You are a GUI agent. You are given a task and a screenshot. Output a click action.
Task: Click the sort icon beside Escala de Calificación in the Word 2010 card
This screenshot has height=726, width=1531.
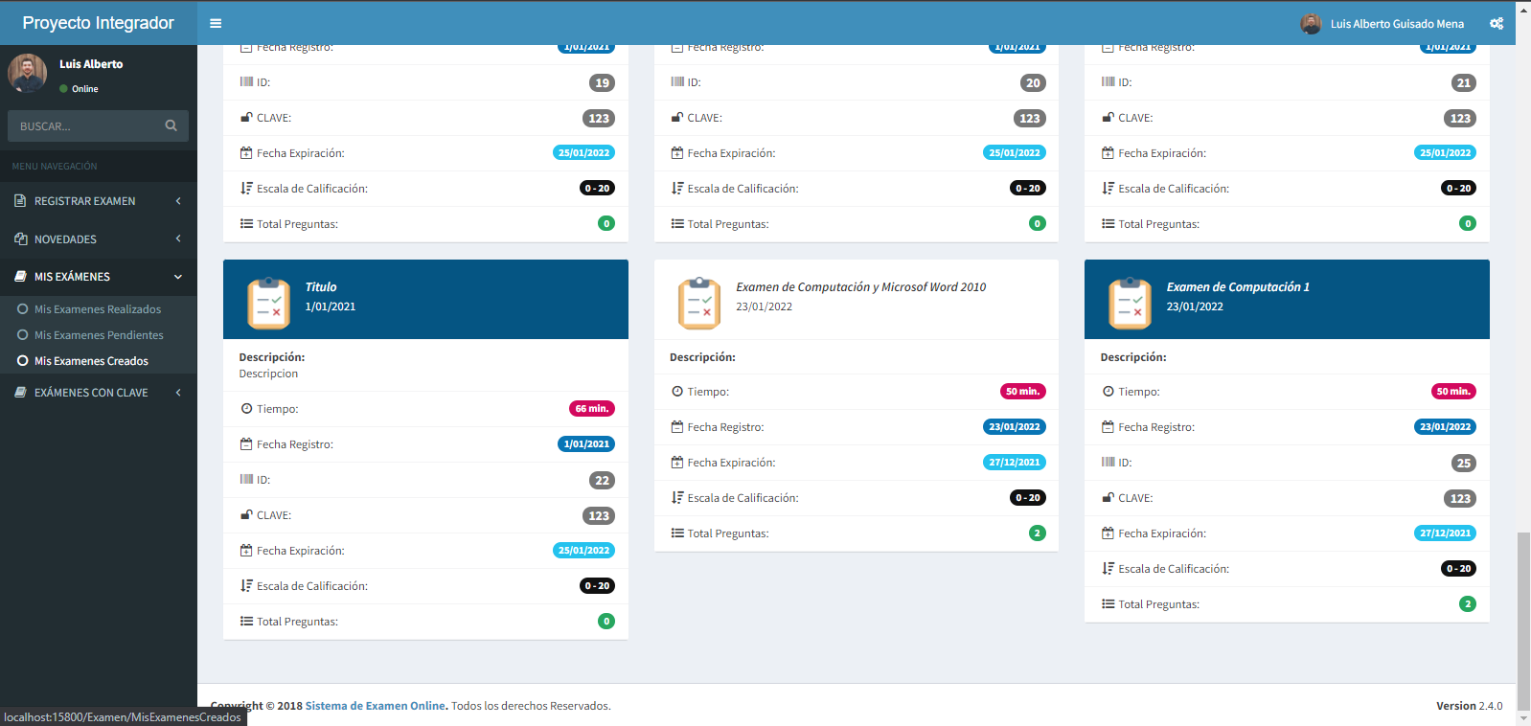tap(677, 498)
